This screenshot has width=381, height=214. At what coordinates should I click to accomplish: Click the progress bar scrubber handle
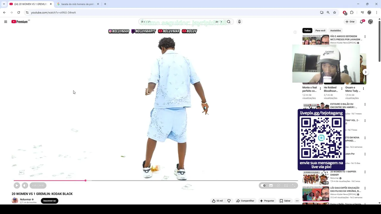click(x=85, y=181)
